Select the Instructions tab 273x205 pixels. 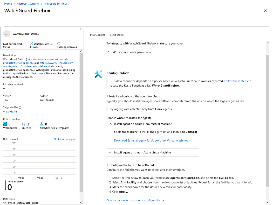98,35
